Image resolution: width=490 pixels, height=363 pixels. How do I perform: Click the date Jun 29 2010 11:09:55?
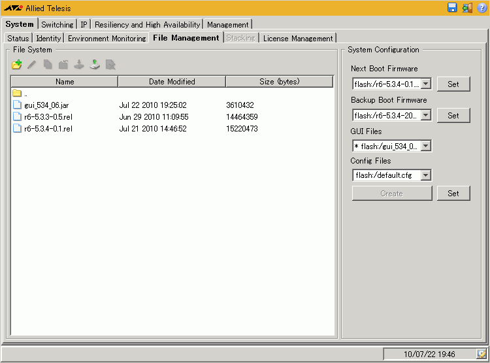(154, 116)
